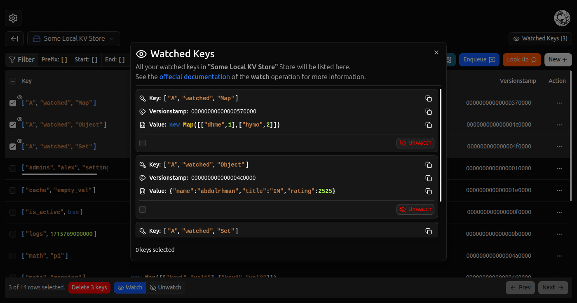Click the user avatar picture
The image size is (577, 303).
(x=562, y=18)
